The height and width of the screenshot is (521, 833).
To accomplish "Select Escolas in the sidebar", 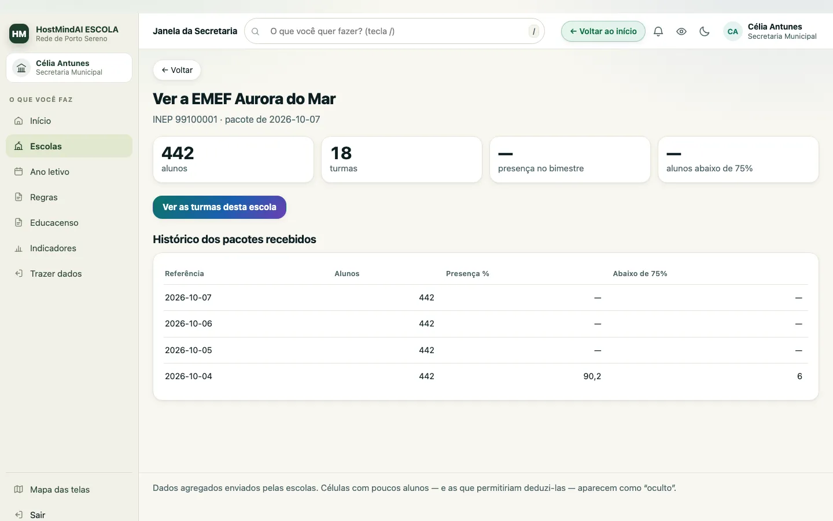I will 69,146.
